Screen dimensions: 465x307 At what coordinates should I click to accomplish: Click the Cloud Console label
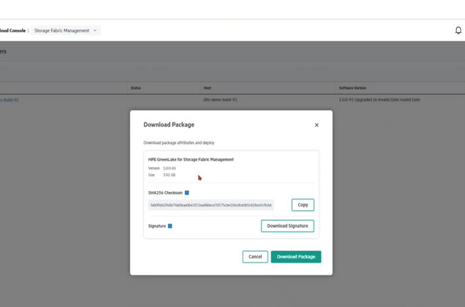click(x=13, y=30)
